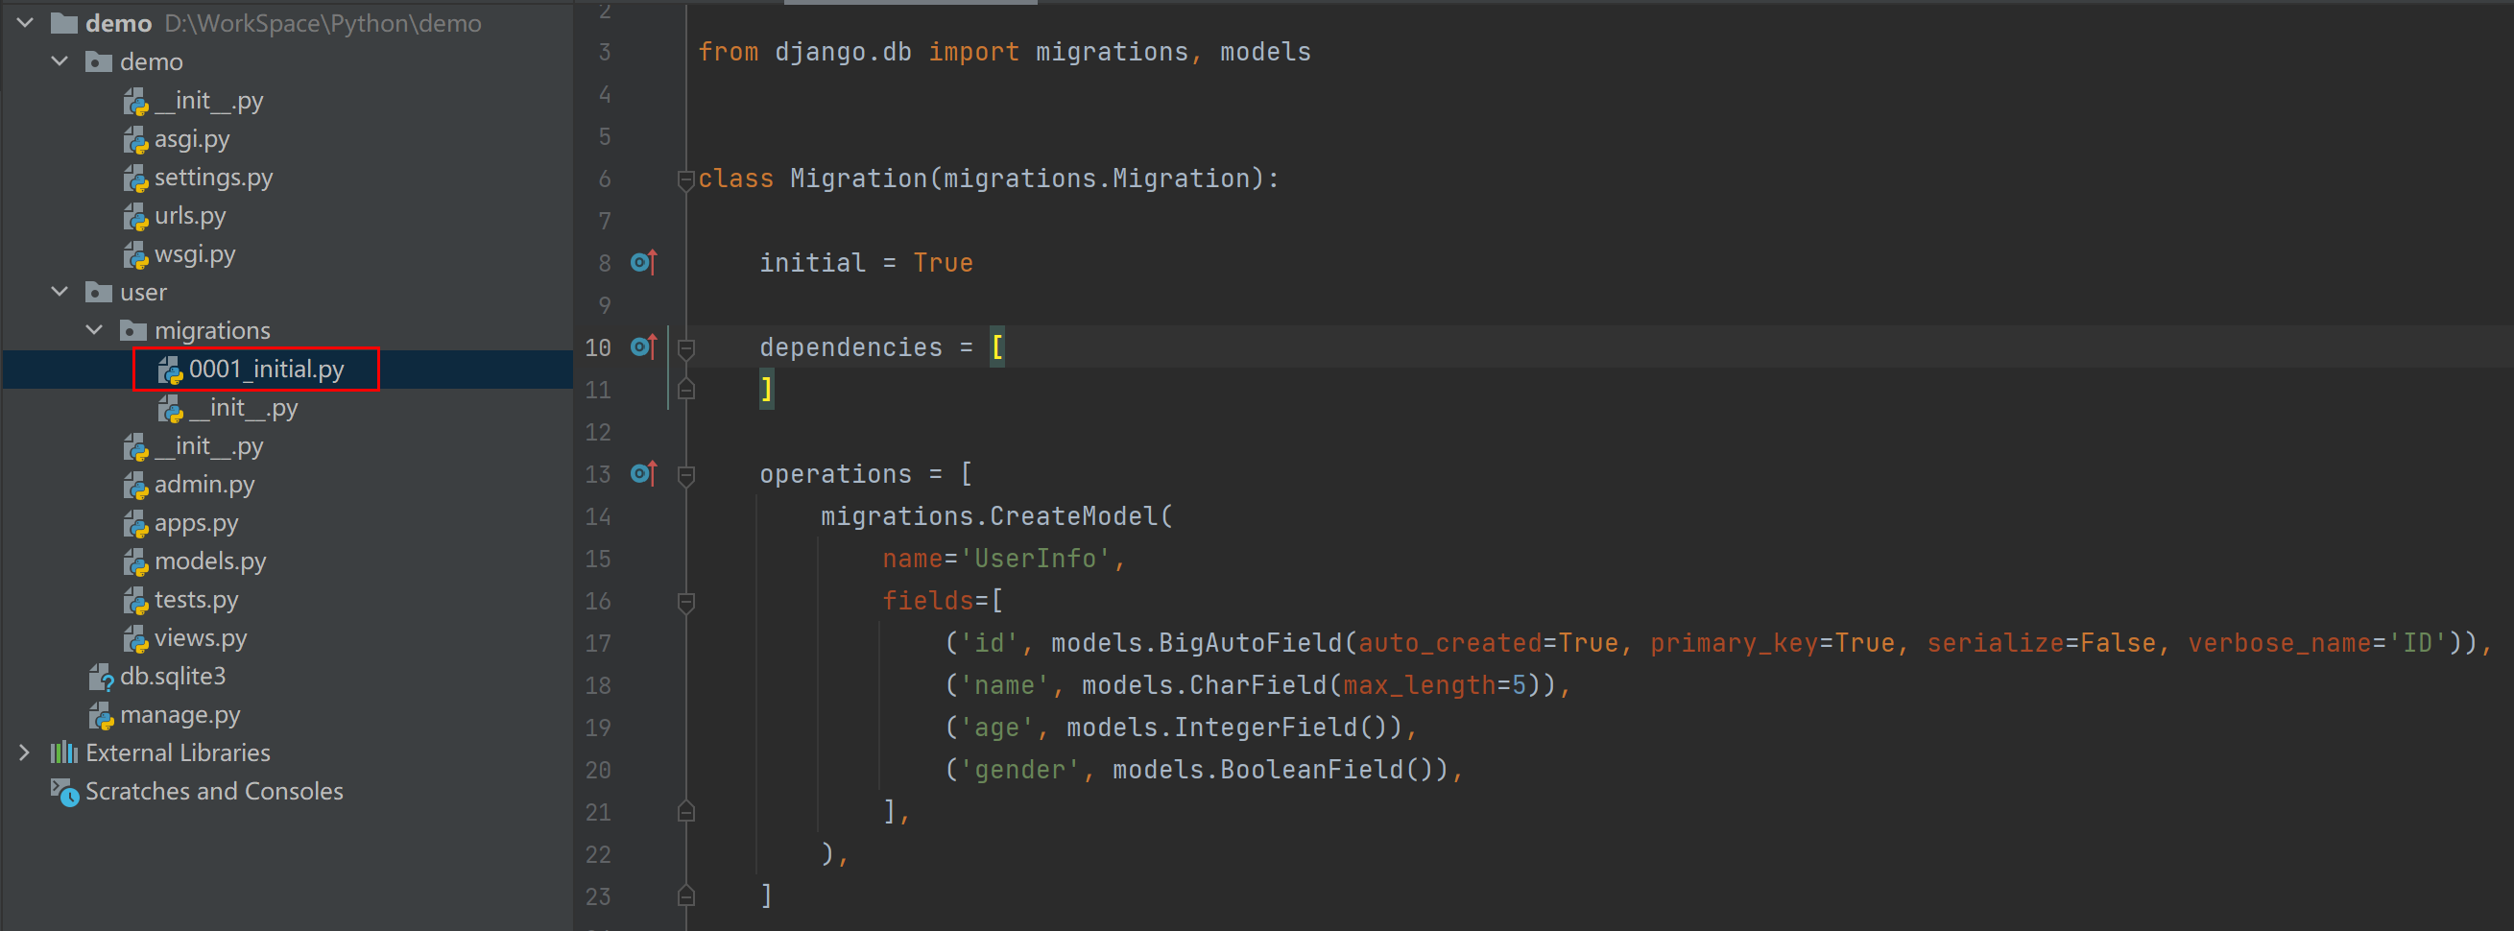Click the admin.py Python file icon
Viewport: 2514px width, 931px height.
click(x=135, y=485)
